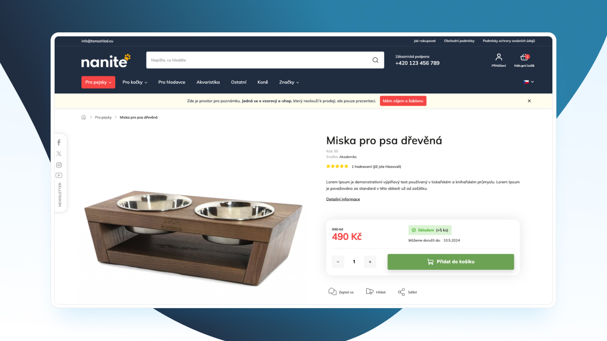Expand the Pro pejsky menu

[98, 82]
